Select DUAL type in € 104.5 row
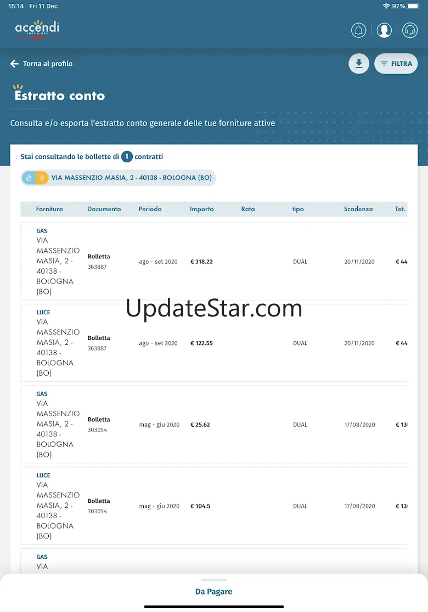Viewport: 428px width, 612px height. (x=300, y=506)
